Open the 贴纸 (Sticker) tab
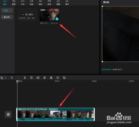The image size is (139, 127). pyautogui.click(x=31, y=2)
